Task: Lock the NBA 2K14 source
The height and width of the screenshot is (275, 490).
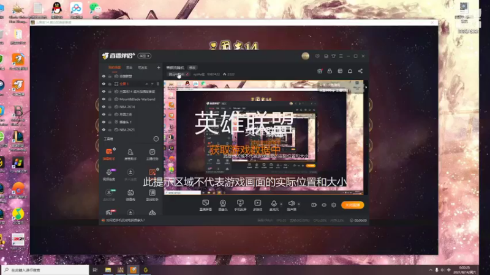Action: (x=110, y=106)
